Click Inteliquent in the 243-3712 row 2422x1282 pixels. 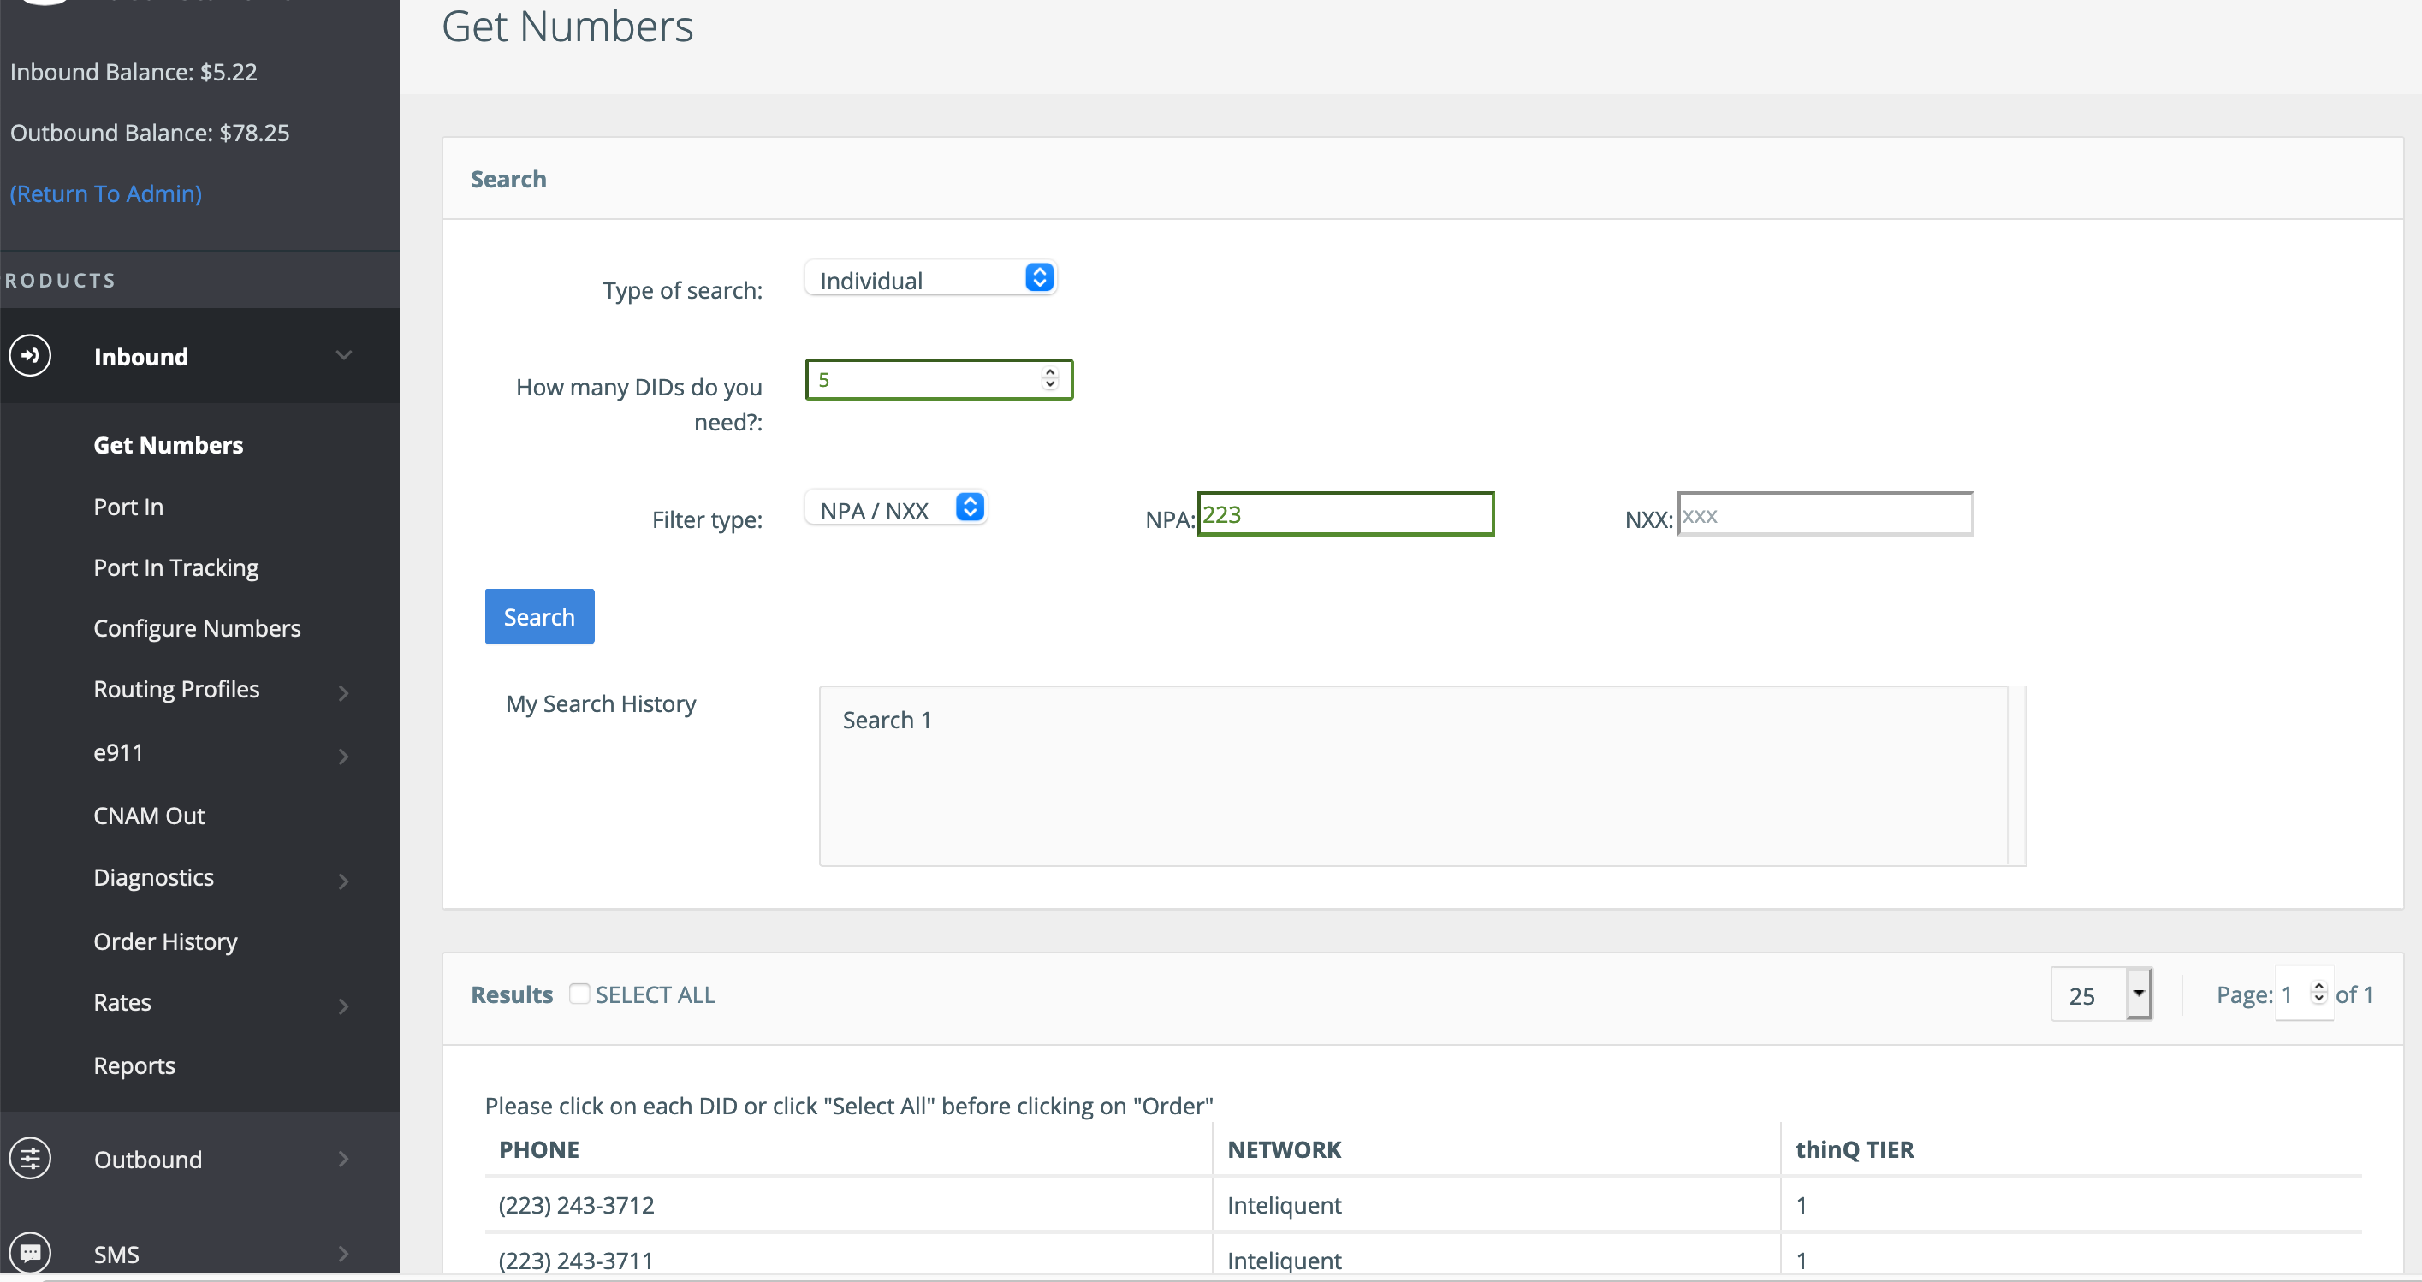click(1285, 1205)
